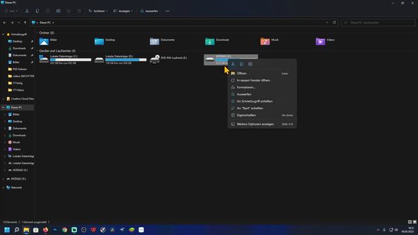Image resolution: width=418 pixels, height=235 pixels.
Task: Open Photoshop from the taskbar
Action: click(55, 230)
